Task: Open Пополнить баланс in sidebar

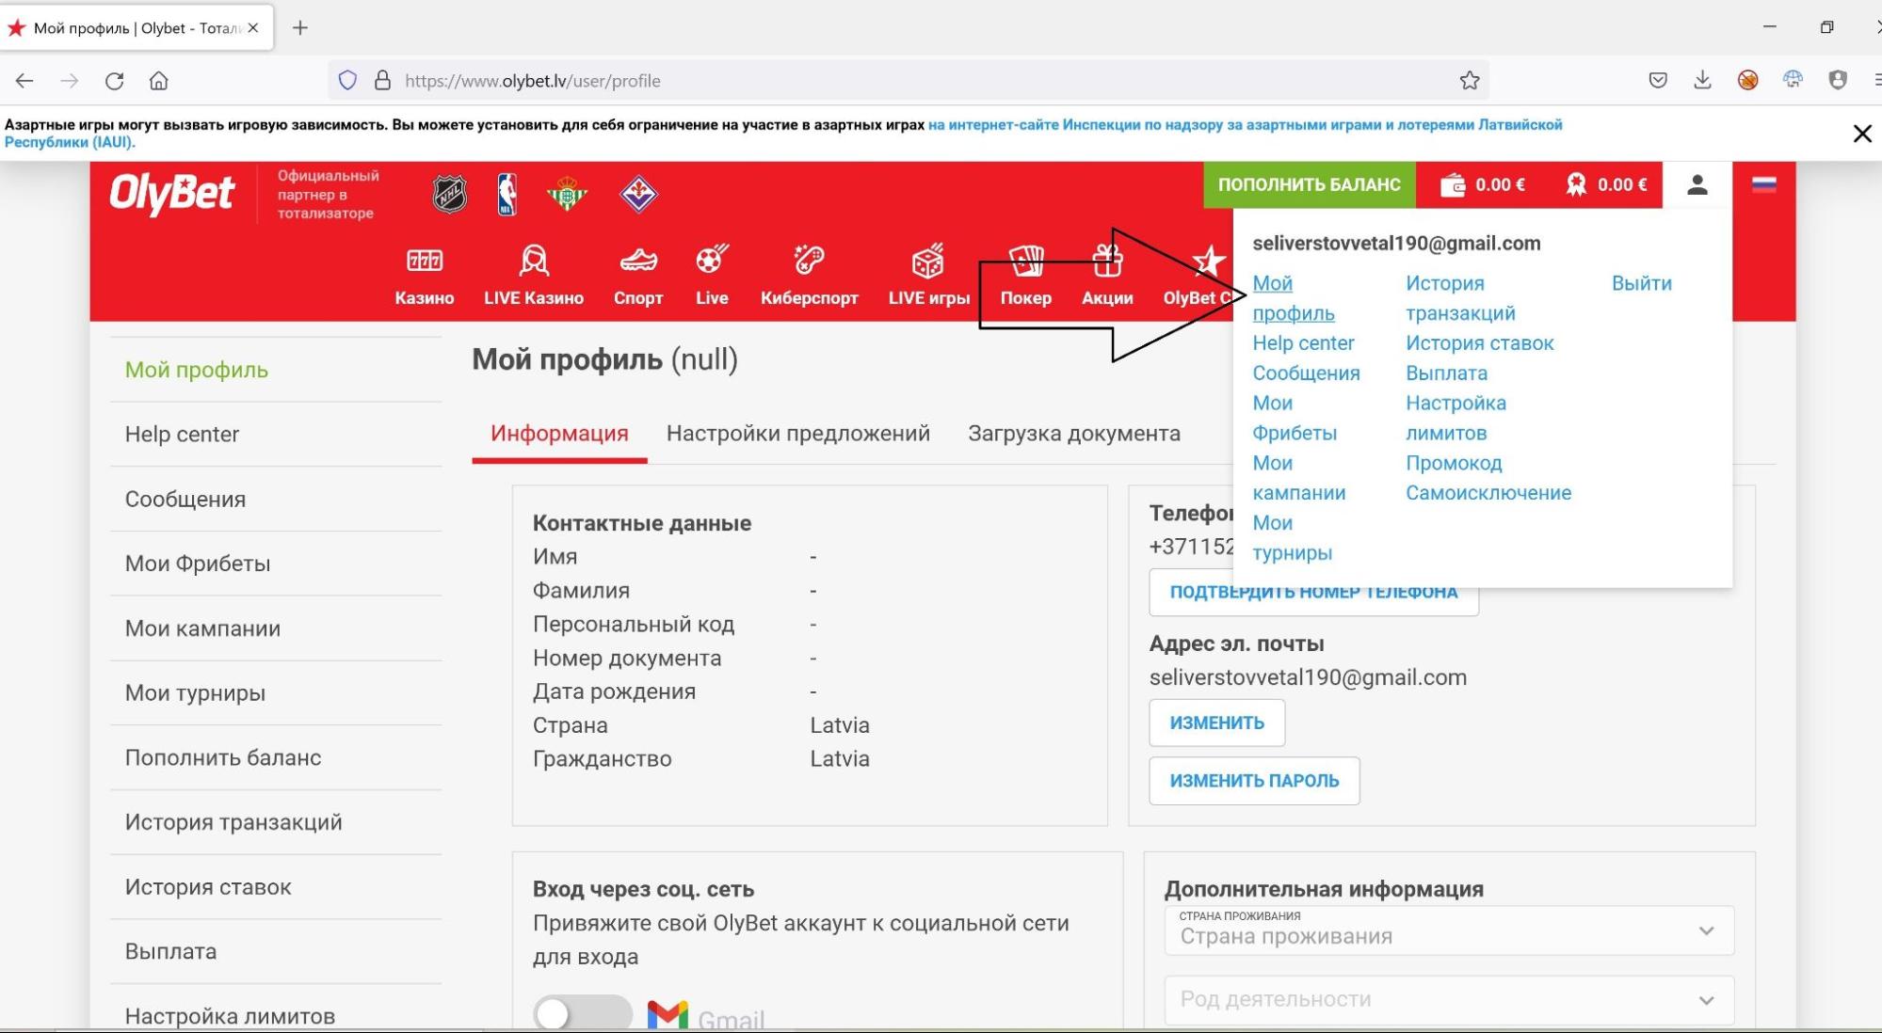Action: point(276,757)
